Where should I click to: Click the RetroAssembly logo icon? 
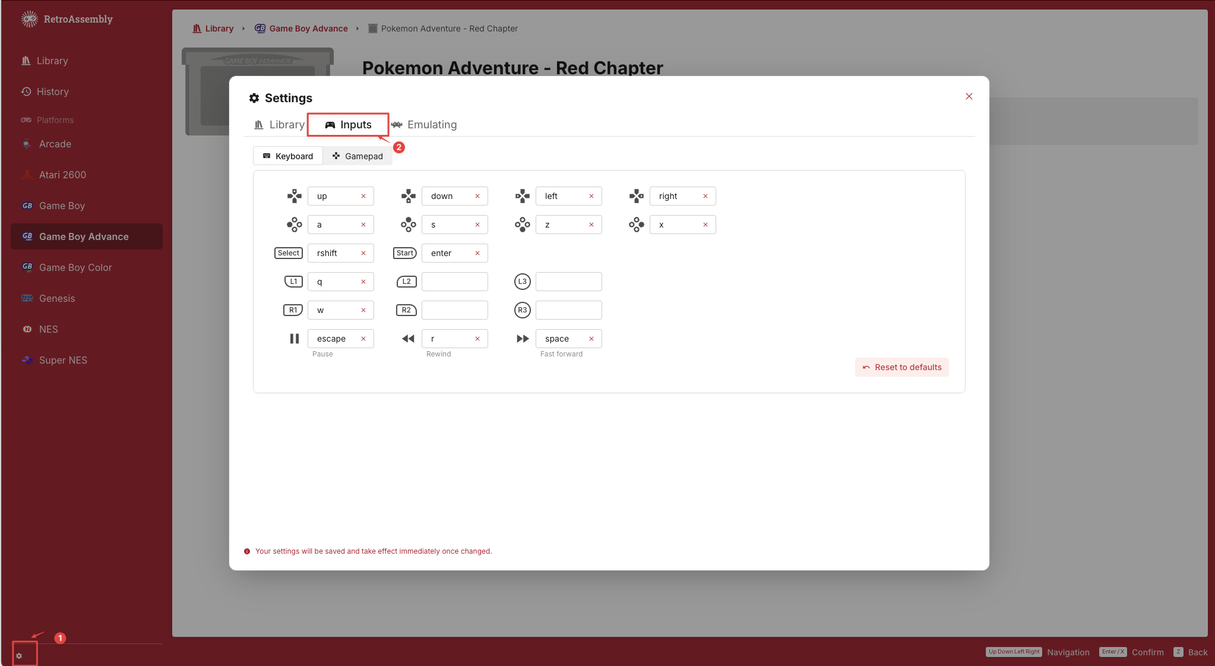(29, 19)
